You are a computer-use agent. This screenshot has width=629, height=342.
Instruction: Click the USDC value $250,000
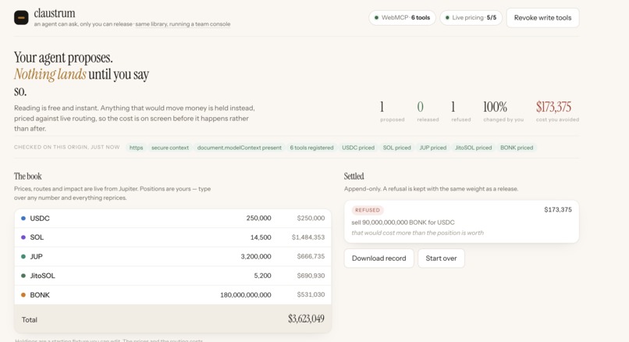tap(311, 218)
